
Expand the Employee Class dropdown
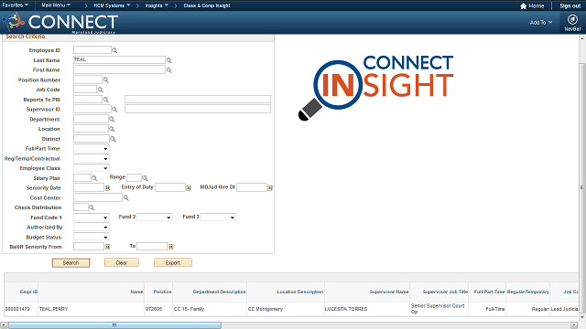92,168
